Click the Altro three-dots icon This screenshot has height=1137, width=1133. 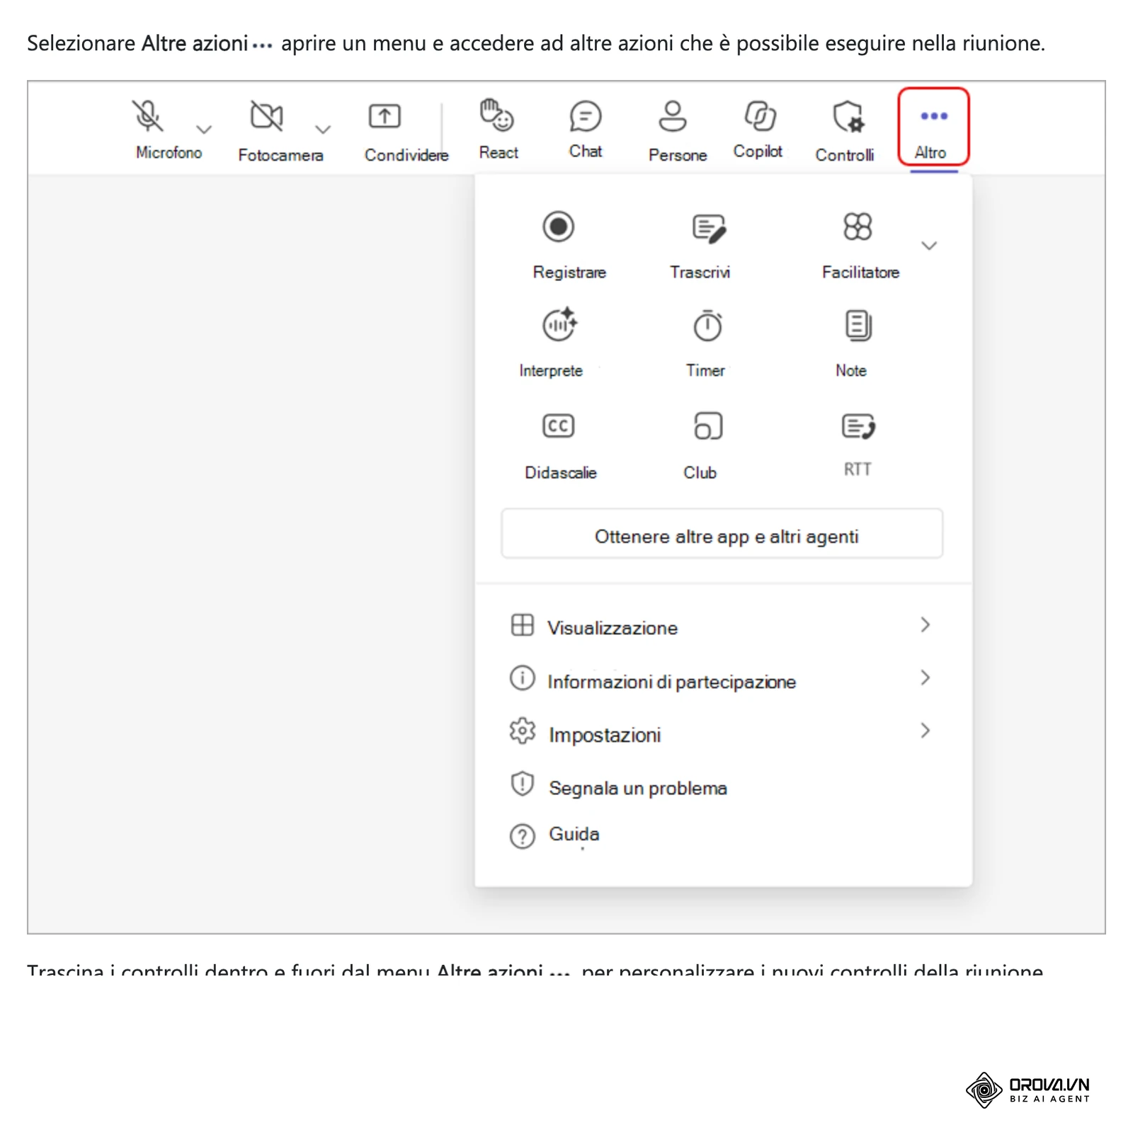point(933,116)
